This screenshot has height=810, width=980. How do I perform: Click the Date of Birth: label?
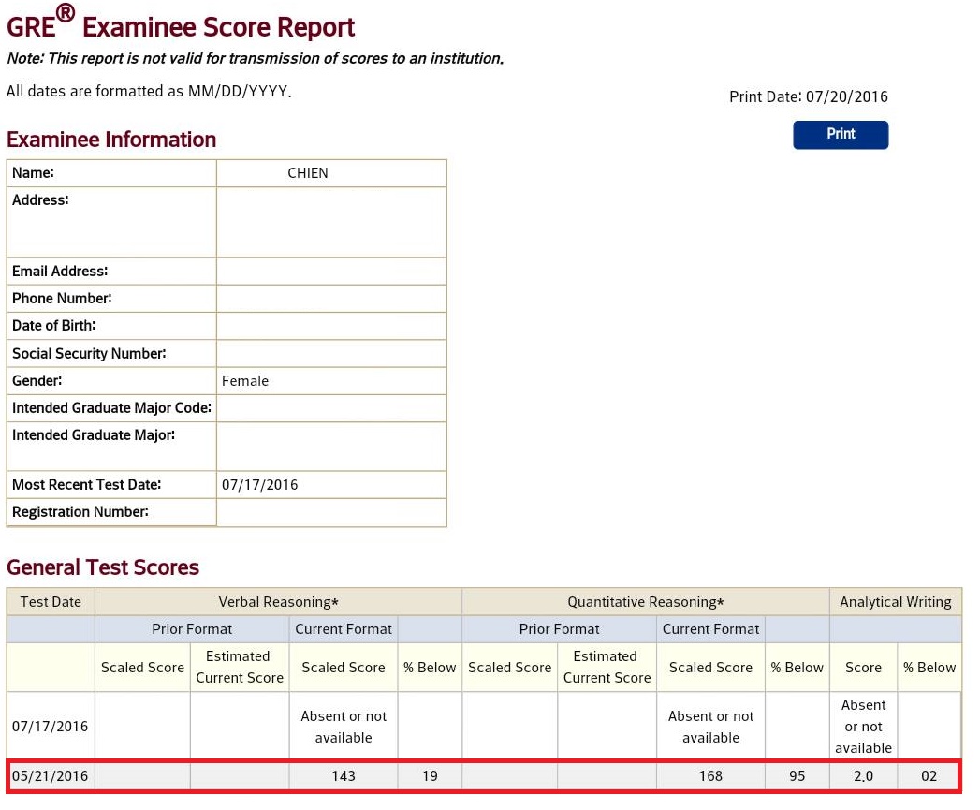click(x=53, y=326)
